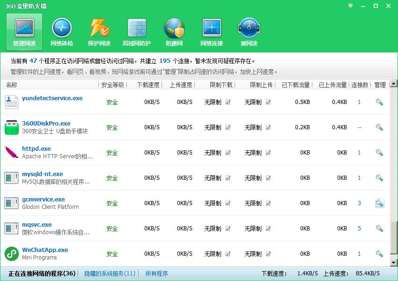
Task: Open the 防蹭网 globe shield tool
Action: [174, 32]
